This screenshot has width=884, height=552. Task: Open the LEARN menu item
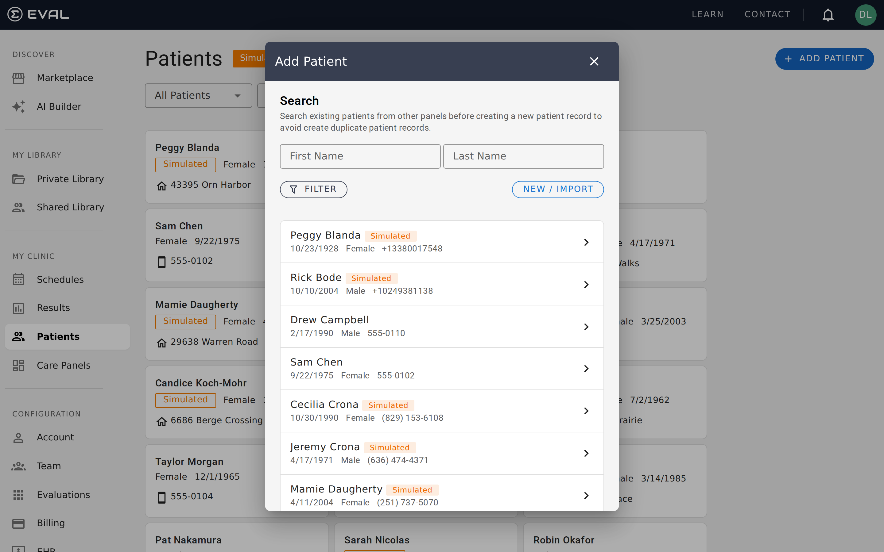click(707, 15)
